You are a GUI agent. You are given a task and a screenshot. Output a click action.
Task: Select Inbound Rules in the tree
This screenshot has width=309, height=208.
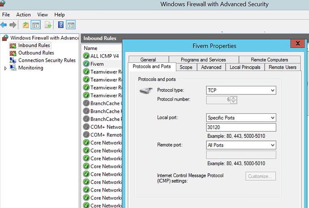(34, 45)
